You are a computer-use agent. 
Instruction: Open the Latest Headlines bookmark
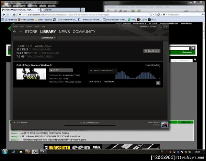click(44, 20)
